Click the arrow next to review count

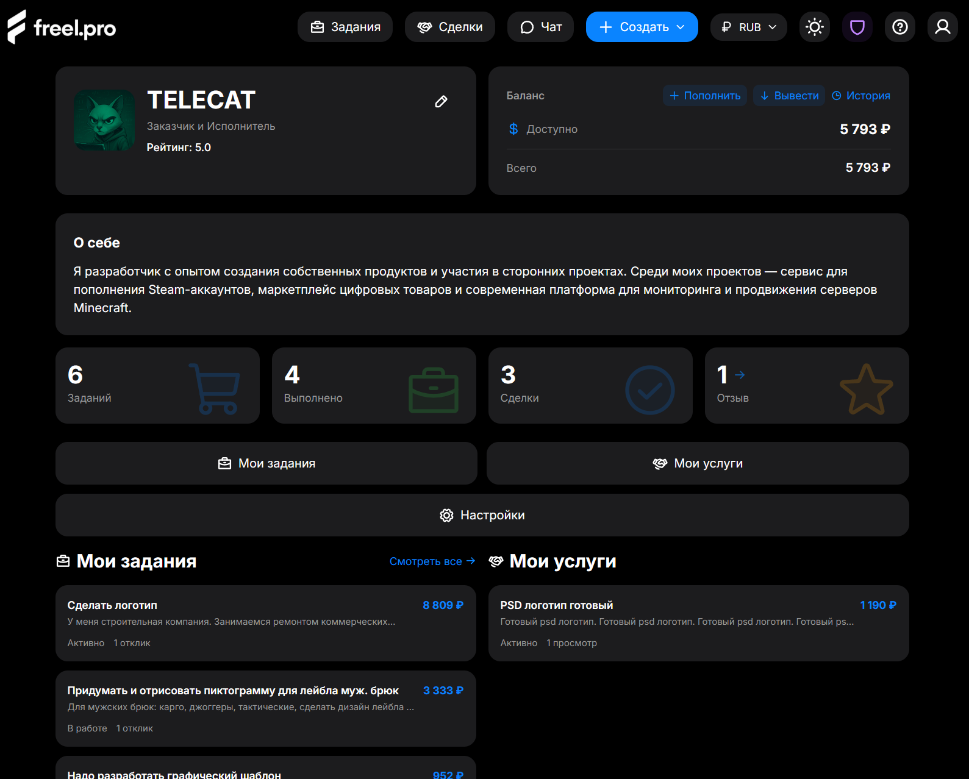[x=740, y=375]
